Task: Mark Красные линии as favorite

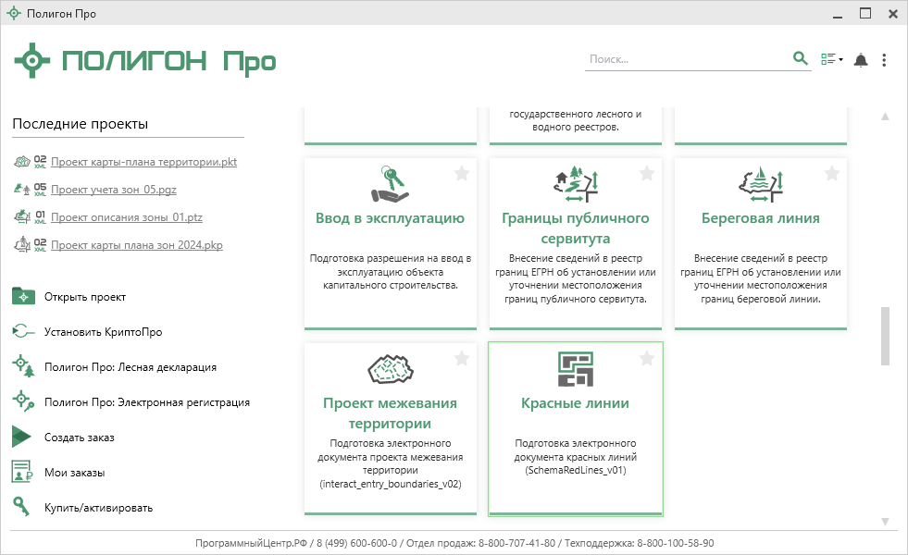Action: point(647,358)
